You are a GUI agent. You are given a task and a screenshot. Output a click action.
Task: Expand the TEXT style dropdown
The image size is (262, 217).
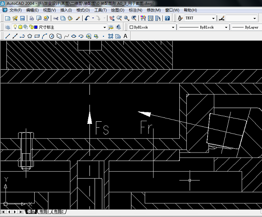[213, 18]
